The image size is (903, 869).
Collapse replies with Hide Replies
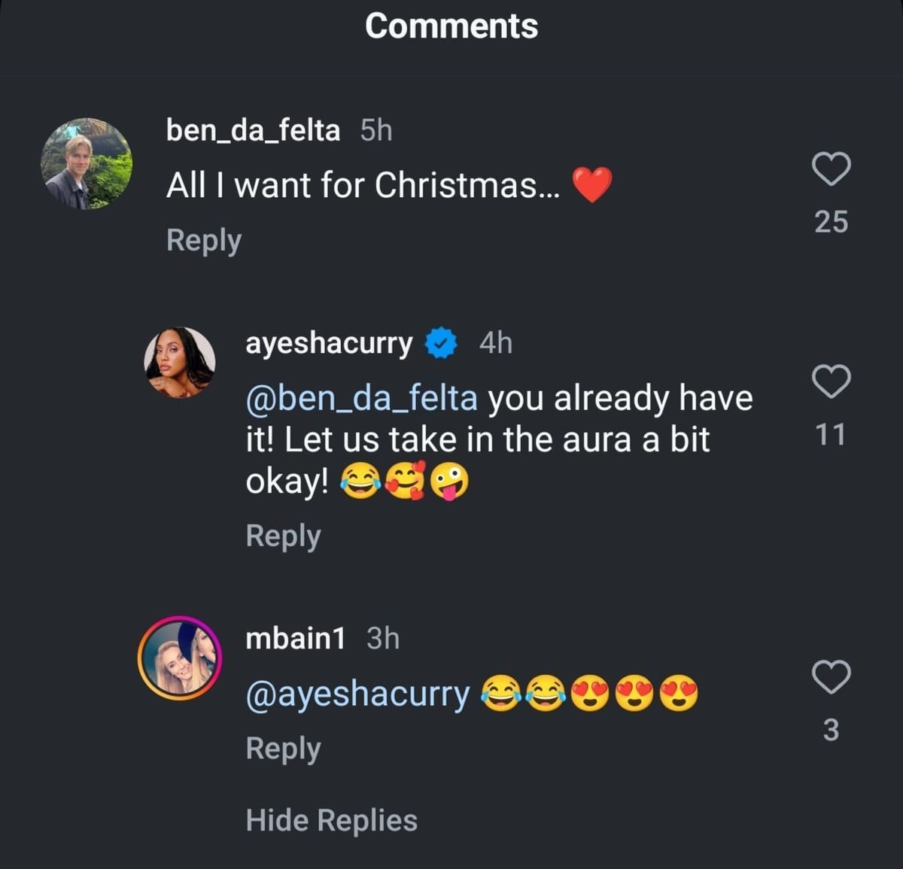tap(330, 819)
